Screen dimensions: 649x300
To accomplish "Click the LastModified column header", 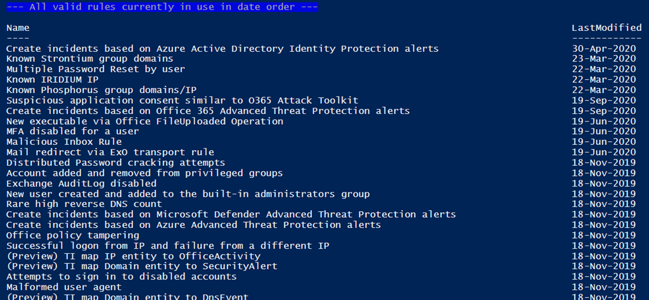I will point(606,28).
